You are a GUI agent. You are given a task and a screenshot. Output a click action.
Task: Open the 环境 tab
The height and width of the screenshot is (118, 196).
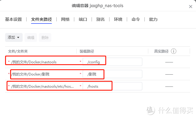pyautogui.click(x=118, y=19)
